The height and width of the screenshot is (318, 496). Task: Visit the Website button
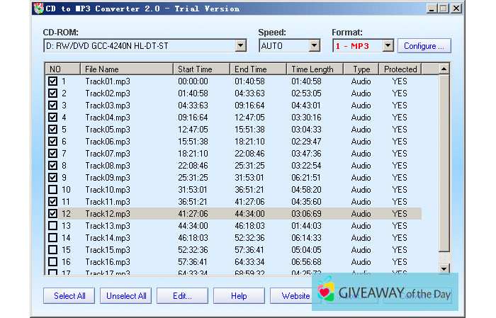tap(295, 296)
